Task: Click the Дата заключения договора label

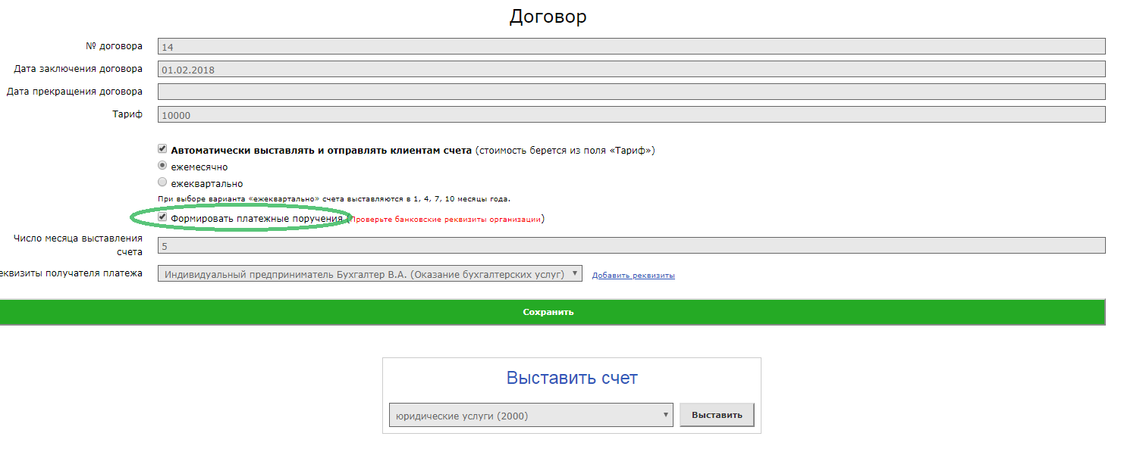Action: point(78,69)
